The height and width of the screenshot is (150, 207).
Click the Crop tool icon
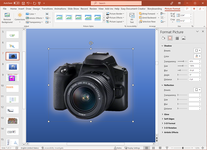[x=173, y=15]
